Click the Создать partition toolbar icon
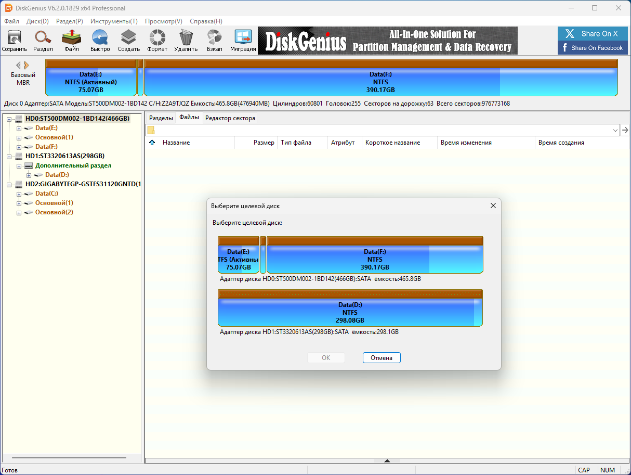This screenshot has width=631, height=475. (x=128, y=41)
